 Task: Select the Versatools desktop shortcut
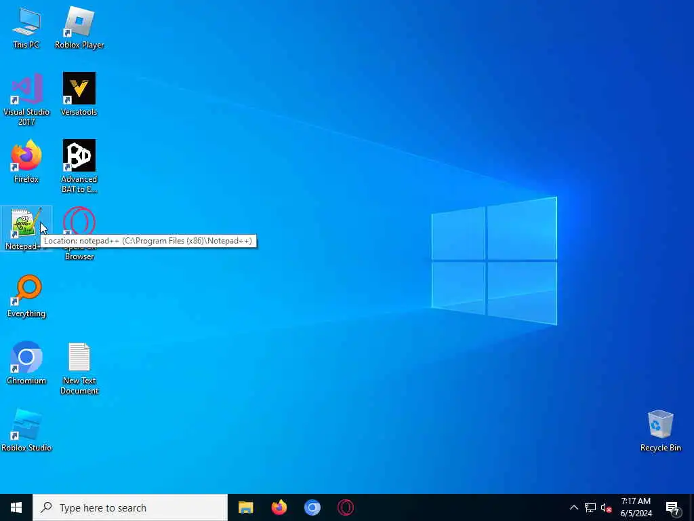coord(79,94)
